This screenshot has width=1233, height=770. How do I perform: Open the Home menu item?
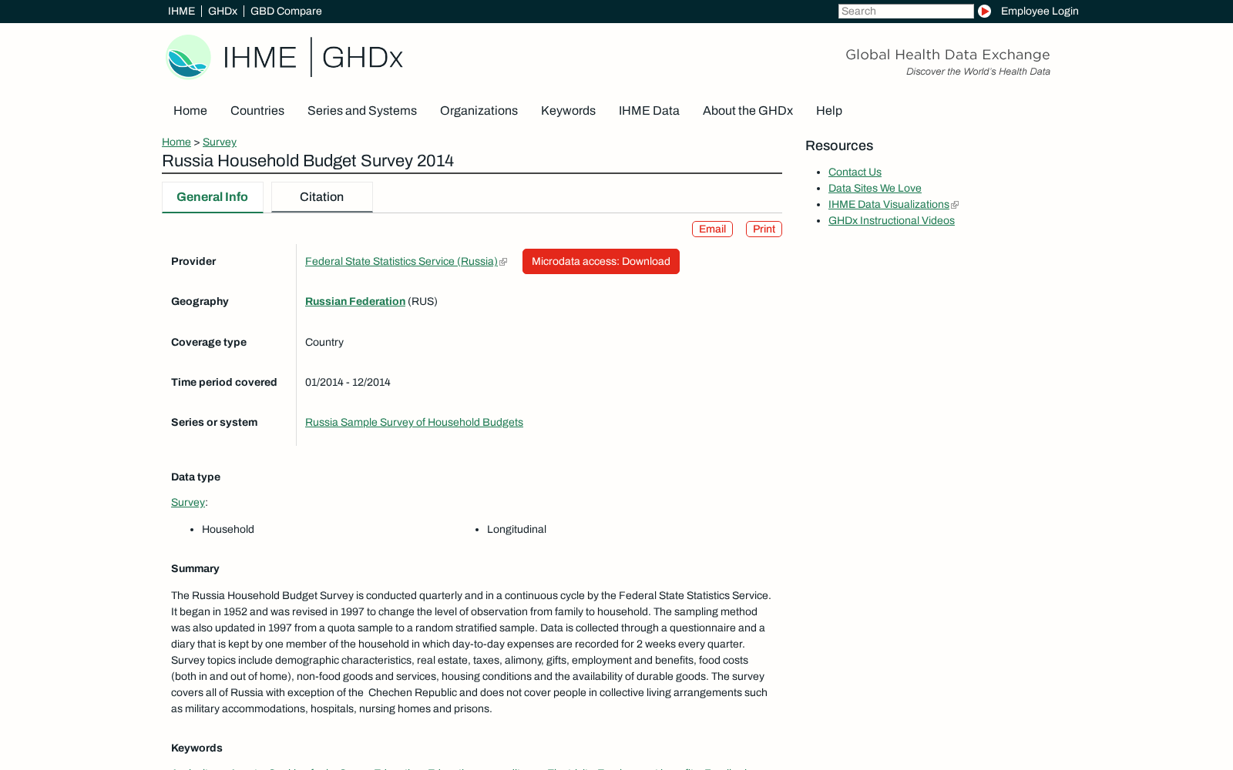pos(190,111)
